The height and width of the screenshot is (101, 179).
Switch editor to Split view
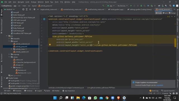(165, 13)
